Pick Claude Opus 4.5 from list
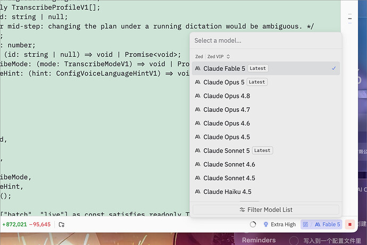 pyautogui.click(x=265, y=137)
